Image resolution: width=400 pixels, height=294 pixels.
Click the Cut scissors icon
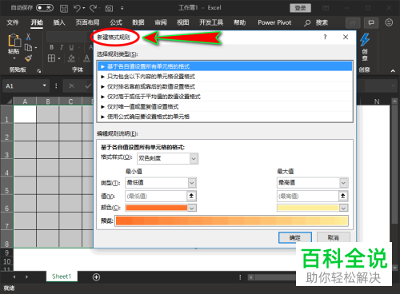28,37
